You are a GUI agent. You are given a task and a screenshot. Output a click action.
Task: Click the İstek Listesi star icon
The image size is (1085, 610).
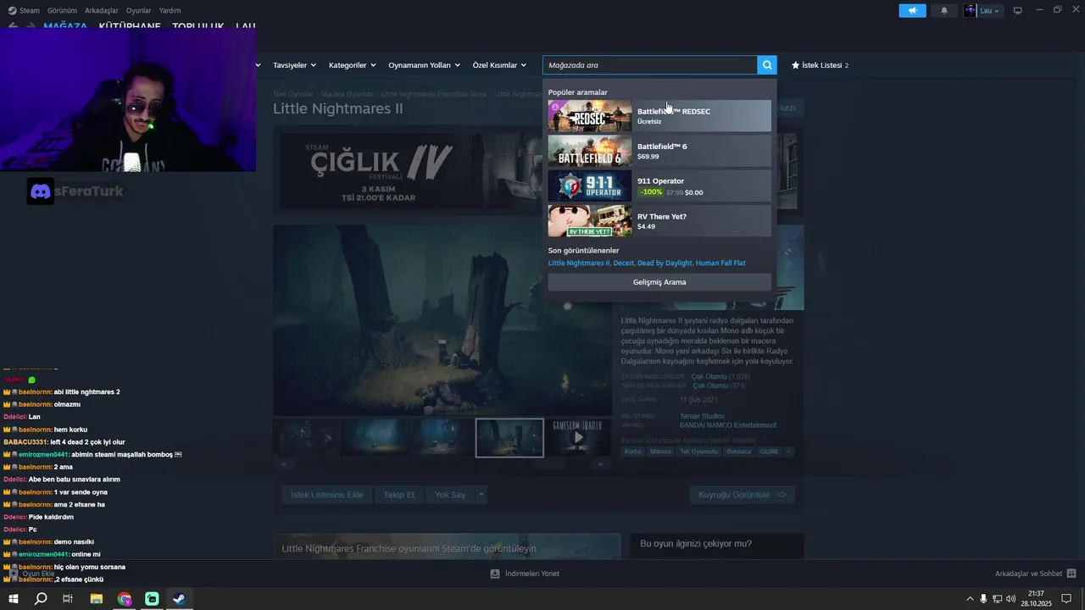(795, 65)
